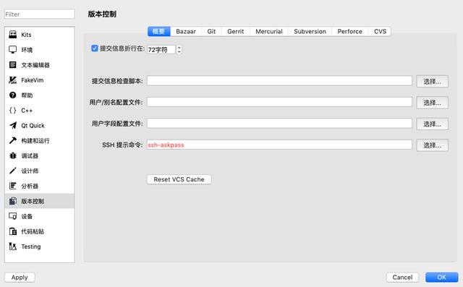Viewport: 463px width, 287px height.
Task: Select the 环境 monitor icon
Action: pos(13,50)
